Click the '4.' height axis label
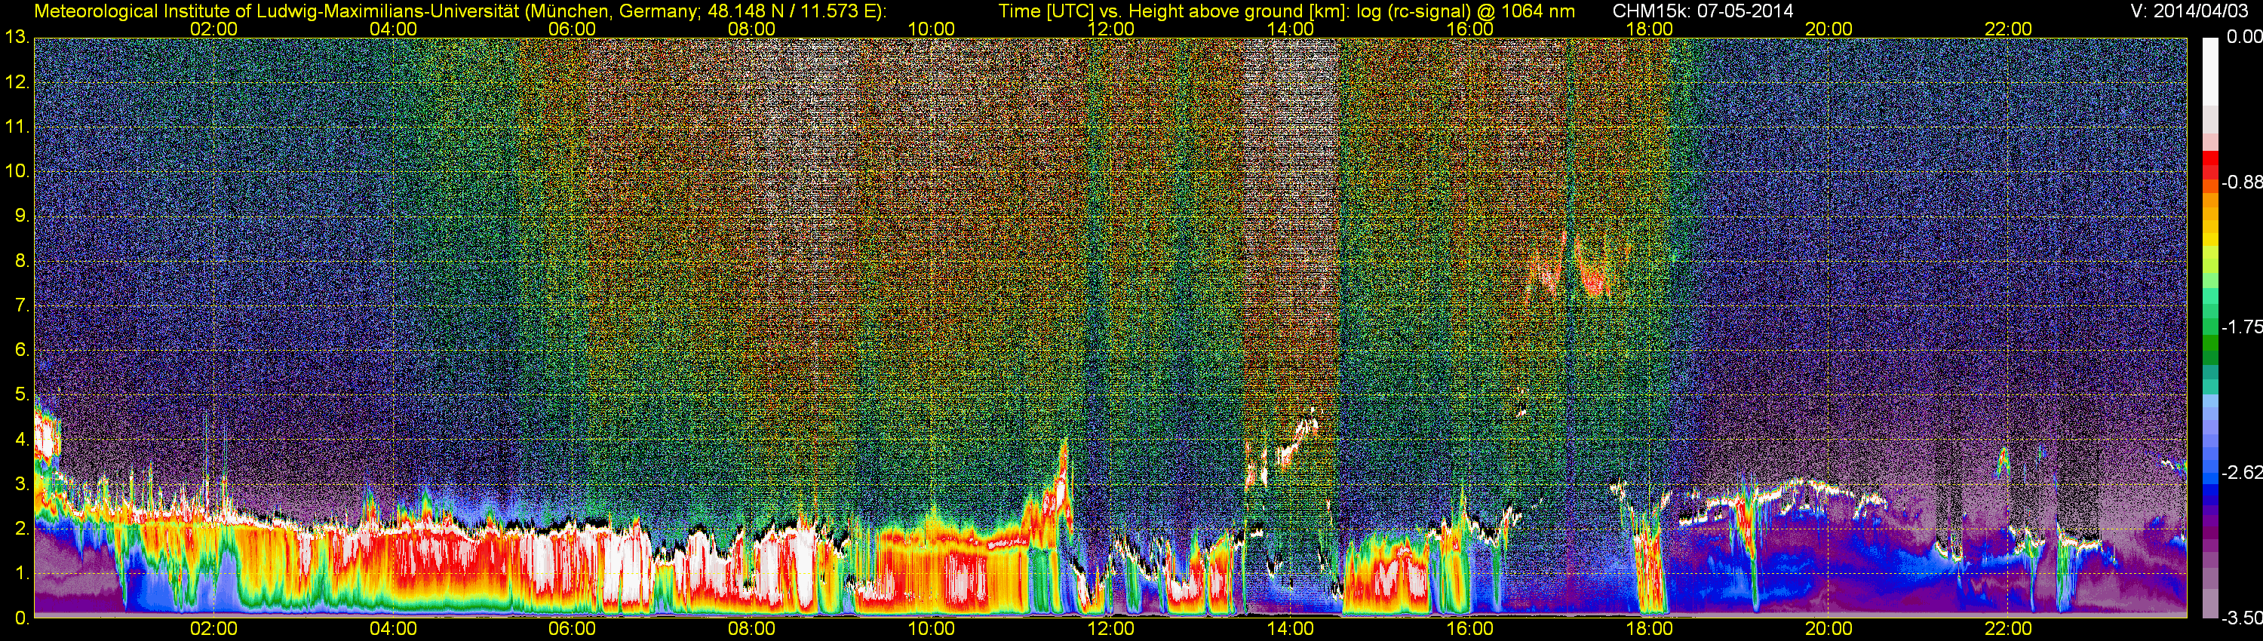2263x641 pixels. point(22,439)
